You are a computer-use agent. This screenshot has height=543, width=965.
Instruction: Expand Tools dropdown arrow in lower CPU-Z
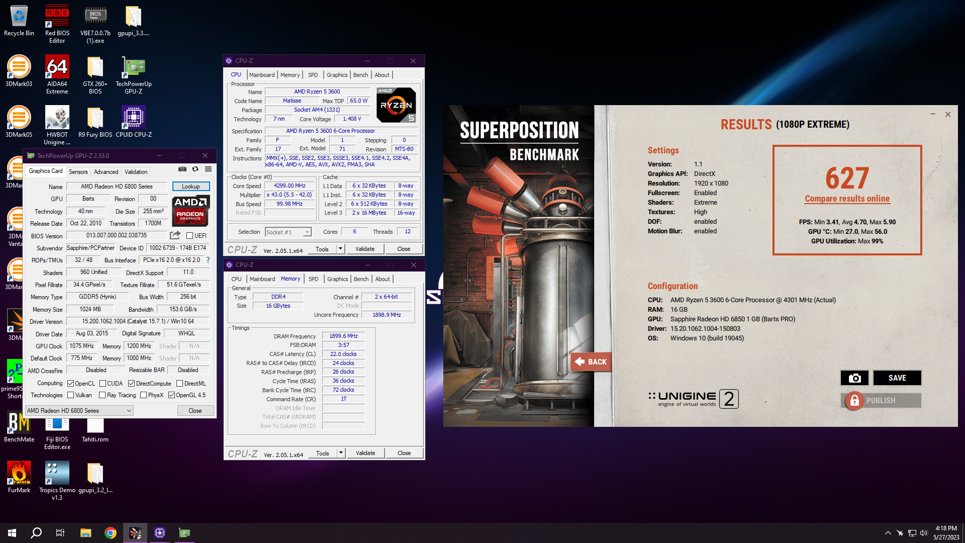(341, 453)
